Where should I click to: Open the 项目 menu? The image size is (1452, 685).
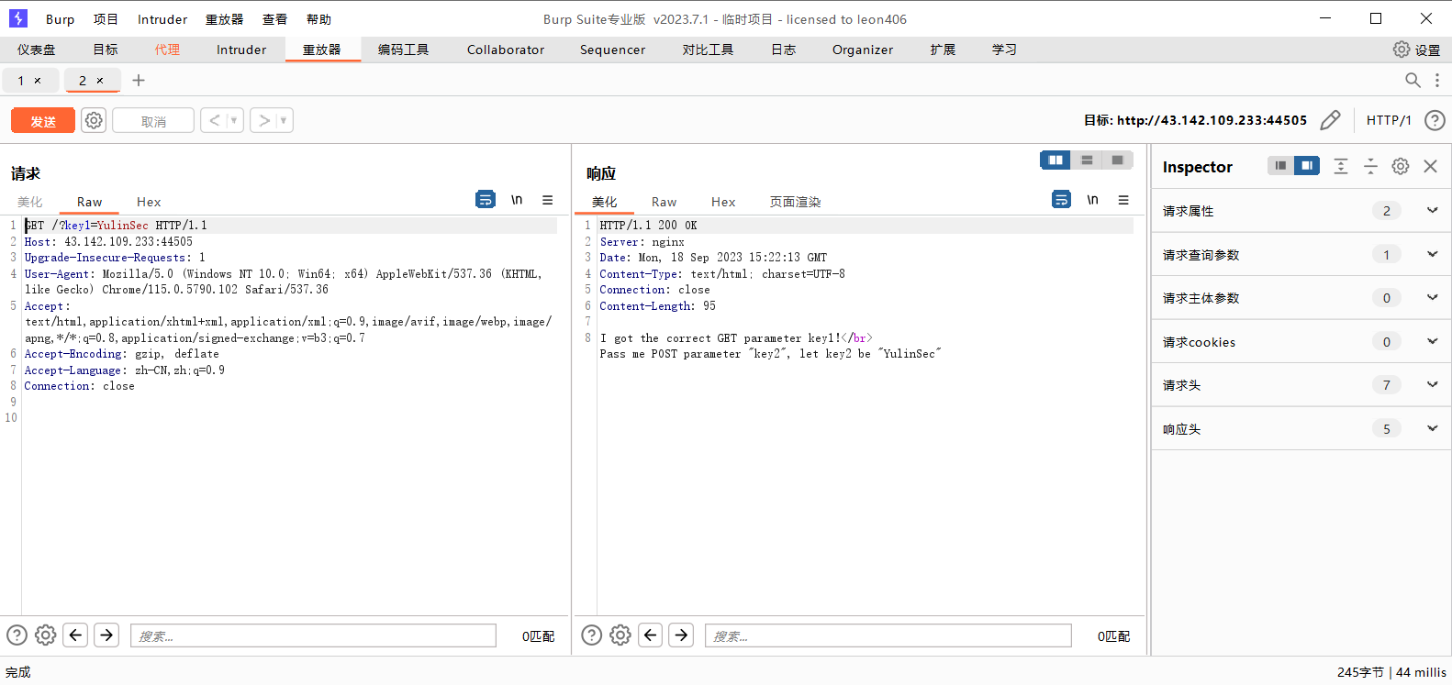[106, 19]
